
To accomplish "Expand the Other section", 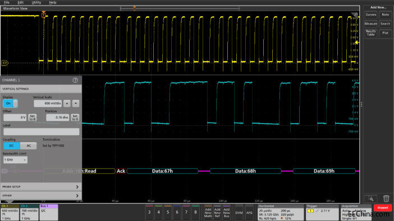I will tap(41, 196).
